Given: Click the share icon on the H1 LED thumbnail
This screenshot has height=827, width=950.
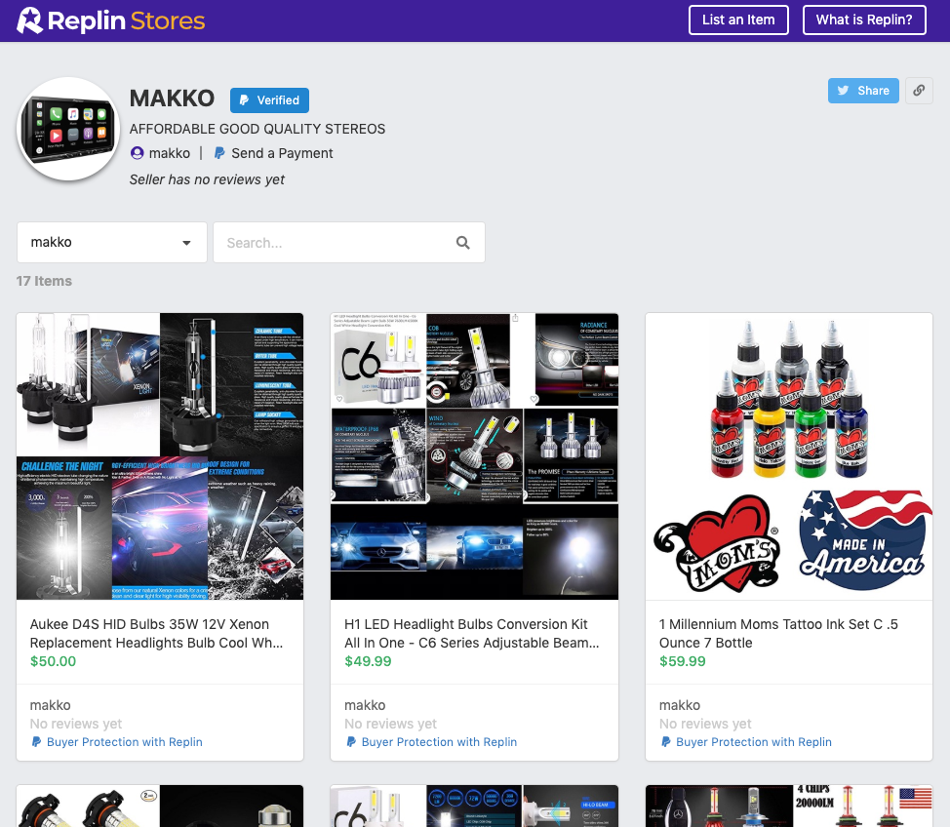Looking at the screenshot, I should tap(515, 317).
